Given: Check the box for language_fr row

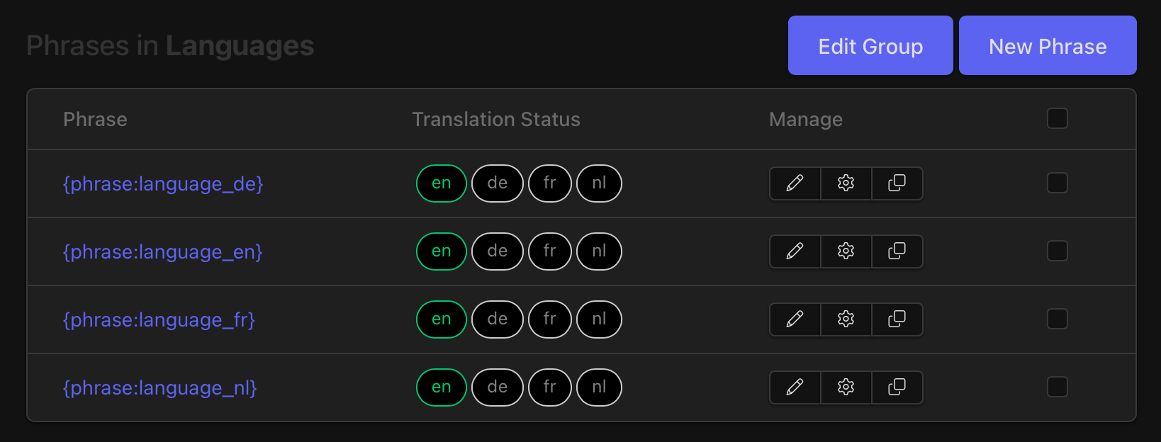Looking at the screenshot, I should [1058, 319].
